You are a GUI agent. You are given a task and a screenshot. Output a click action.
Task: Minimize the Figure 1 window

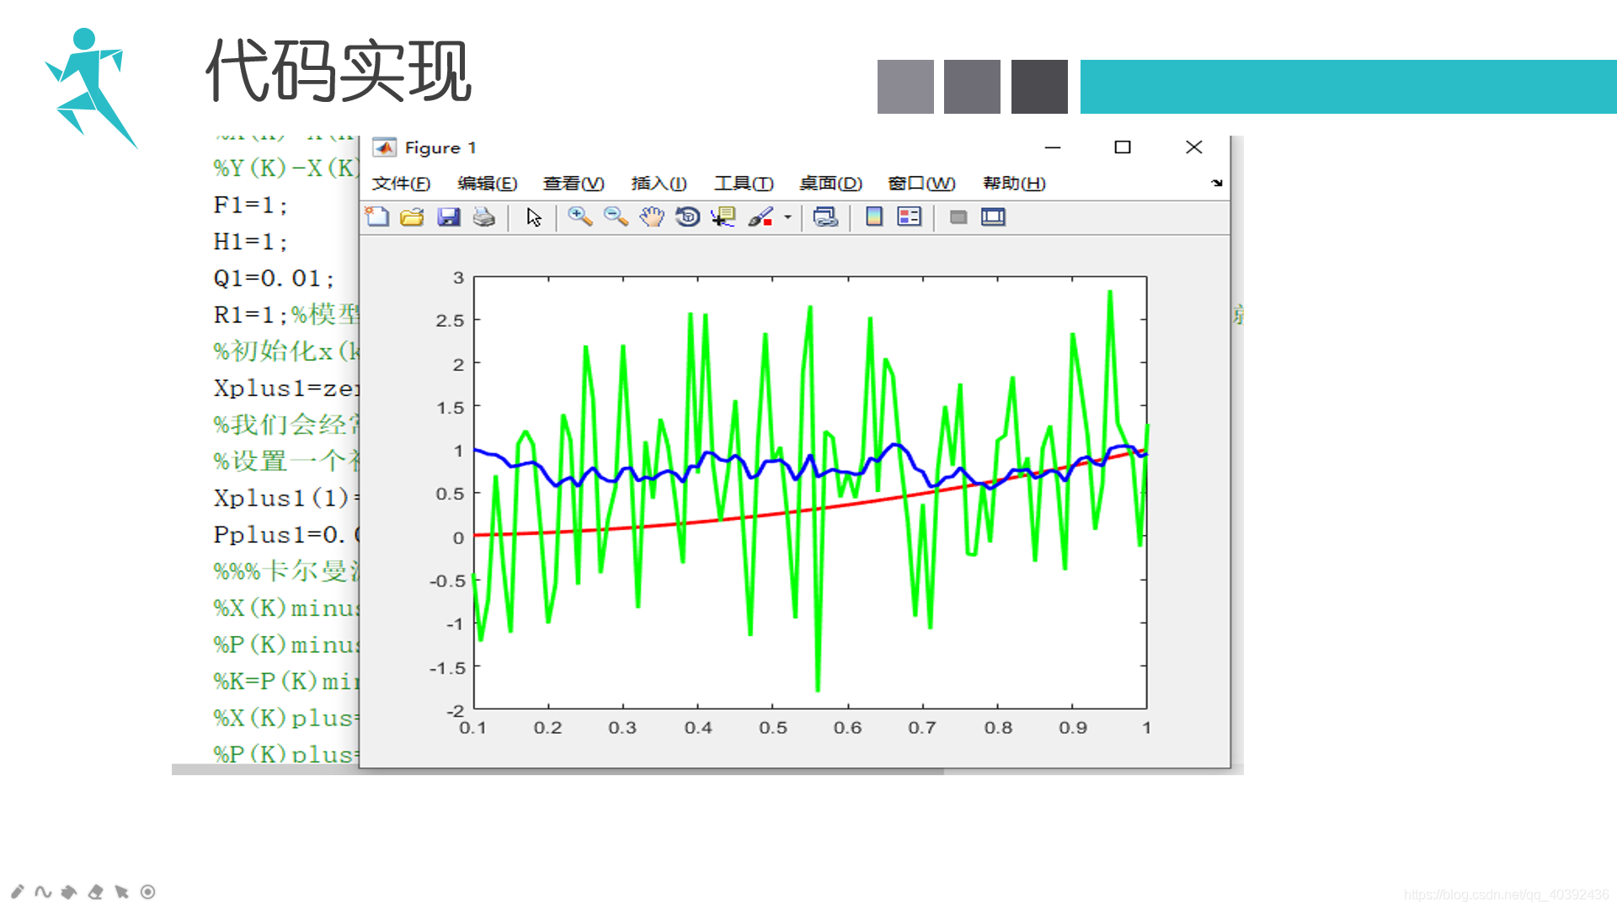1053,147
